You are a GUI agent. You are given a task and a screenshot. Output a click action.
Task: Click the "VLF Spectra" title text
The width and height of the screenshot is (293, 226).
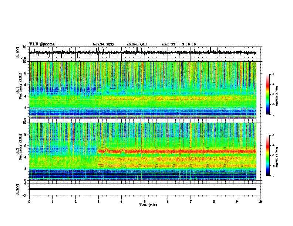[x=42, y=44]
